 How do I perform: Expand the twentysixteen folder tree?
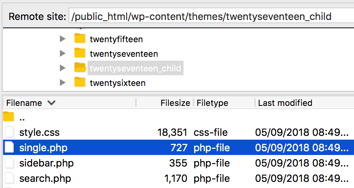tap(63, 82)
